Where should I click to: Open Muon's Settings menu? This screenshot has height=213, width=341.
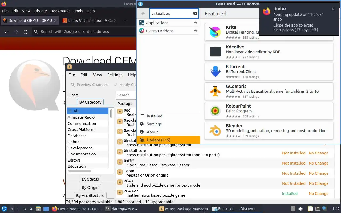(x=115, y=75)
